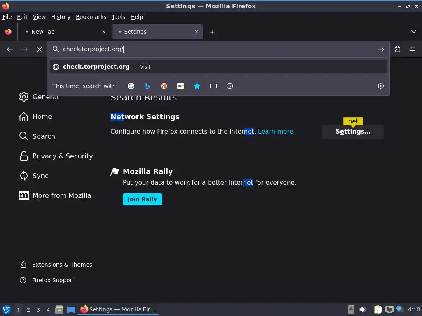Click the Go arrow in the address bar
The height and width of the screenshot is (316, 422).
point(381,49)
